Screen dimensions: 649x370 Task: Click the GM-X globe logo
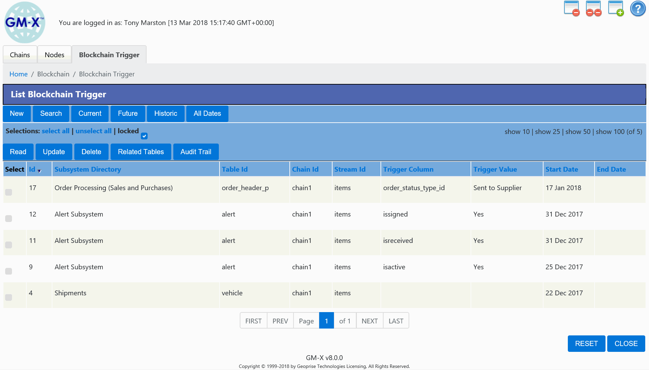click(x=24, y=23)
